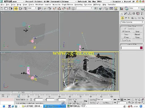Screen dimensions: 145x108
Task: Click the Spray button
Action: (x=137, y=31)
